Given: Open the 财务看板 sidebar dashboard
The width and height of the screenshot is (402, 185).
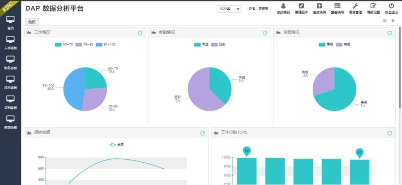Looking at the screenshot, I should [10, 63].
